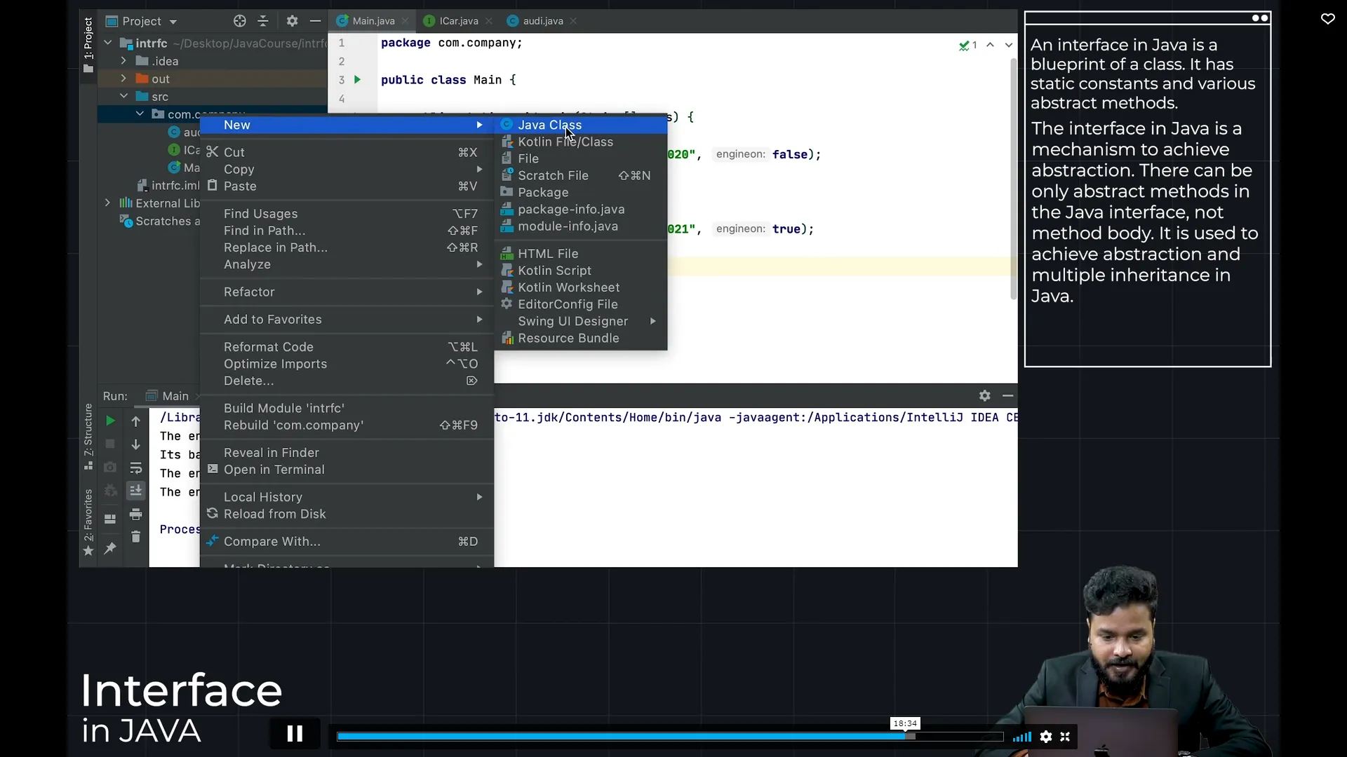
Task: Toggle soft-wrap in the run console
Action: click(x=136, y=468)
